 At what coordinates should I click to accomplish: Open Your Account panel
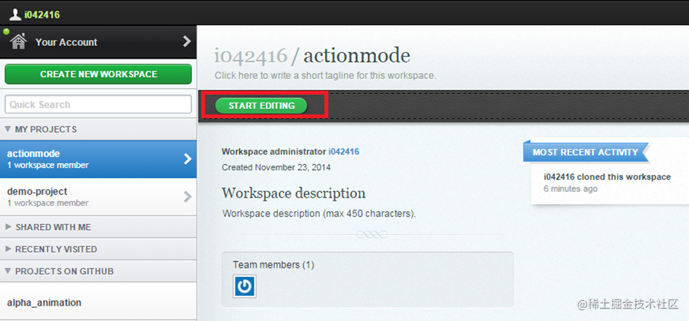tap(99, 42)
